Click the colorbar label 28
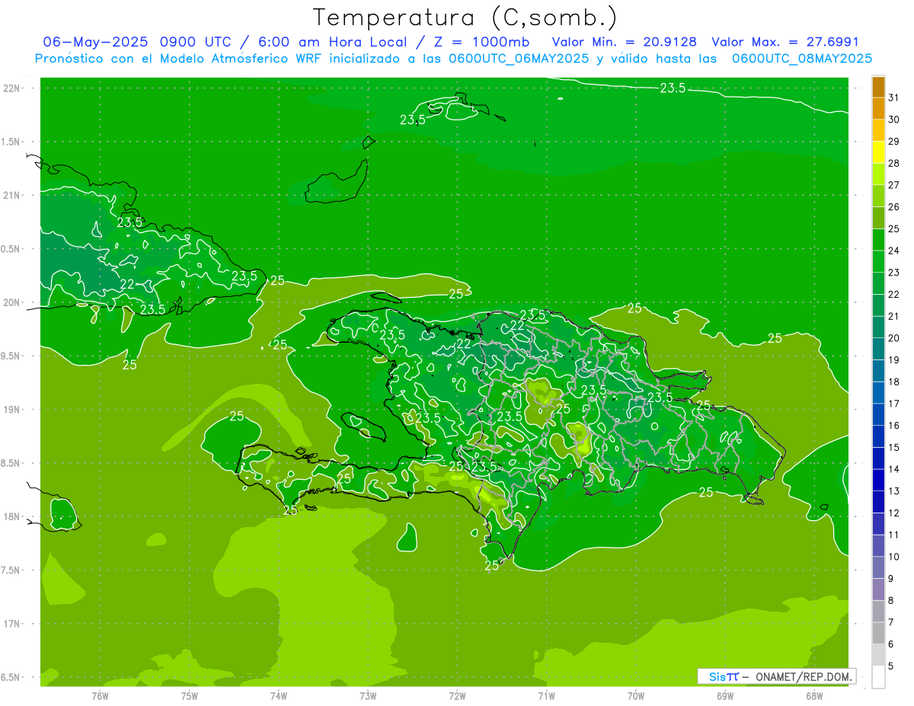Screen dimensions: 914x706 894,163
